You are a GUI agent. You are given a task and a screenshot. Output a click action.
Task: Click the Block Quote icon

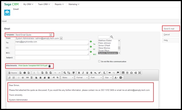pos(27,78)
